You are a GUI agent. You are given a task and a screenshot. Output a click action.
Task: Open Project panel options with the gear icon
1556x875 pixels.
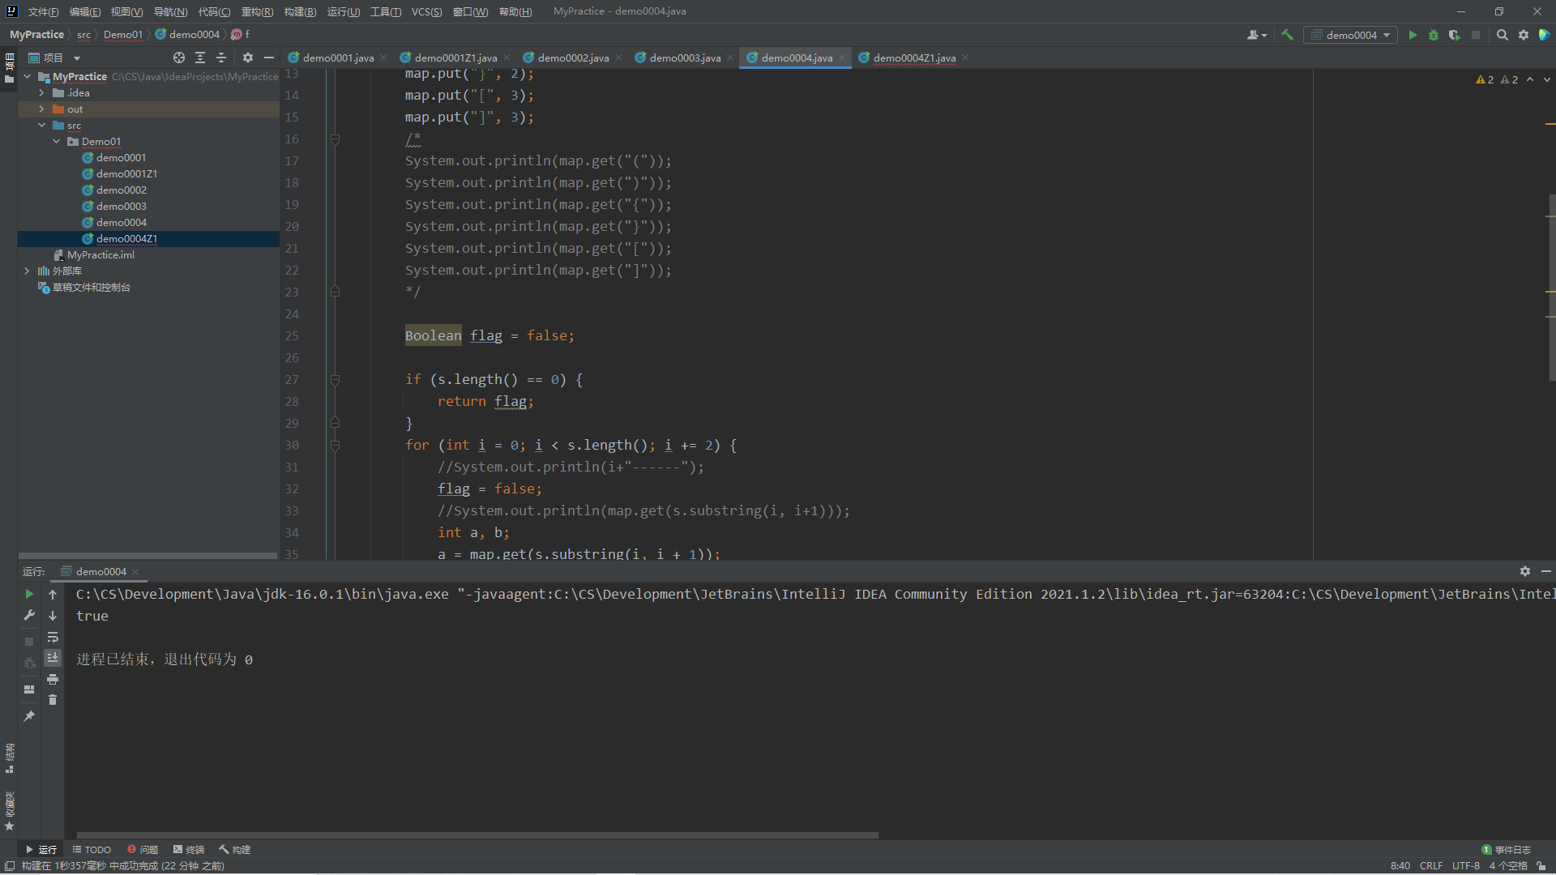point(248,58)
